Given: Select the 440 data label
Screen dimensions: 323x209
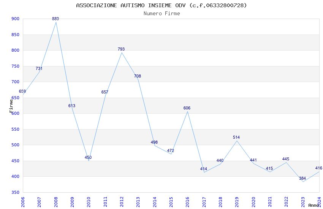Looking at the screenshot, I should [220, 160].
